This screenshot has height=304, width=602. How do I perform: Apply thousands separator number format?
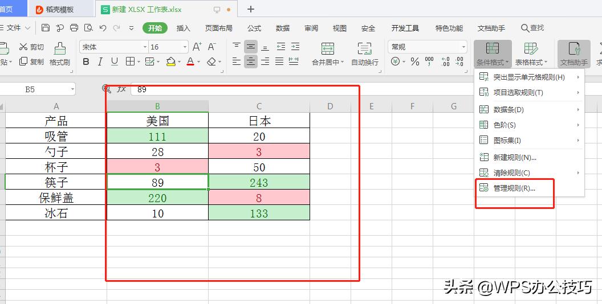click(429, 61)
